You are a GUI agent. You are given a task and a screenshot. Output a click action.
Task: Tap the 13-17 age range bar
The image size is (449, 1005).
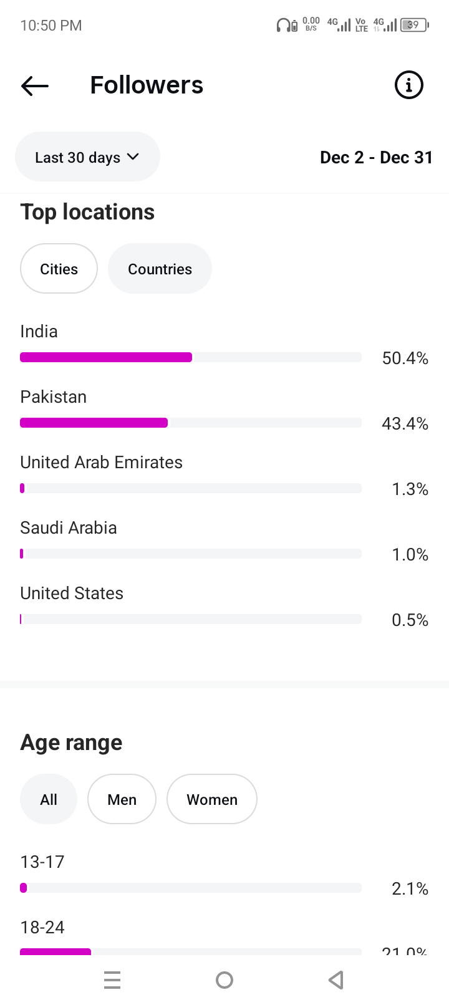(x=190, y=888)
